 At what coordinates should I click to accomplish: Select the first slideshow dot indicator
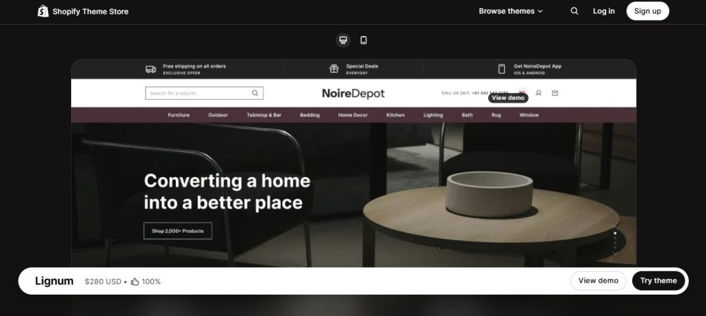click(x=615, y=233)
